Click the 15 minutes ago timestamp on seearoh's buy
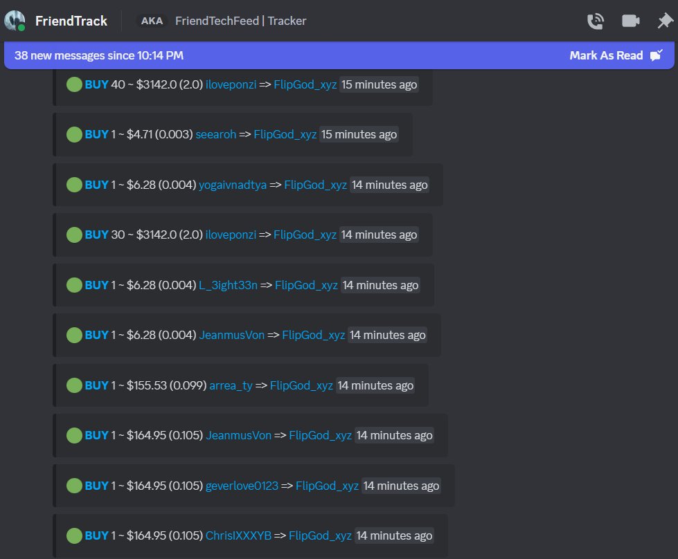This screenshot has width=678, height=559. pyautogui.click(x=358, y=134)
